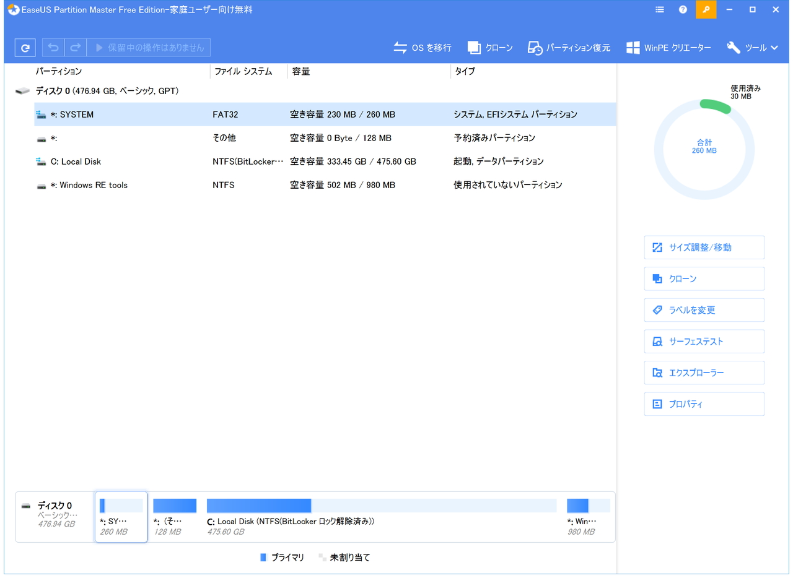Click the orange upgrade key icon

pyautogui.click(x=706, y=9)
